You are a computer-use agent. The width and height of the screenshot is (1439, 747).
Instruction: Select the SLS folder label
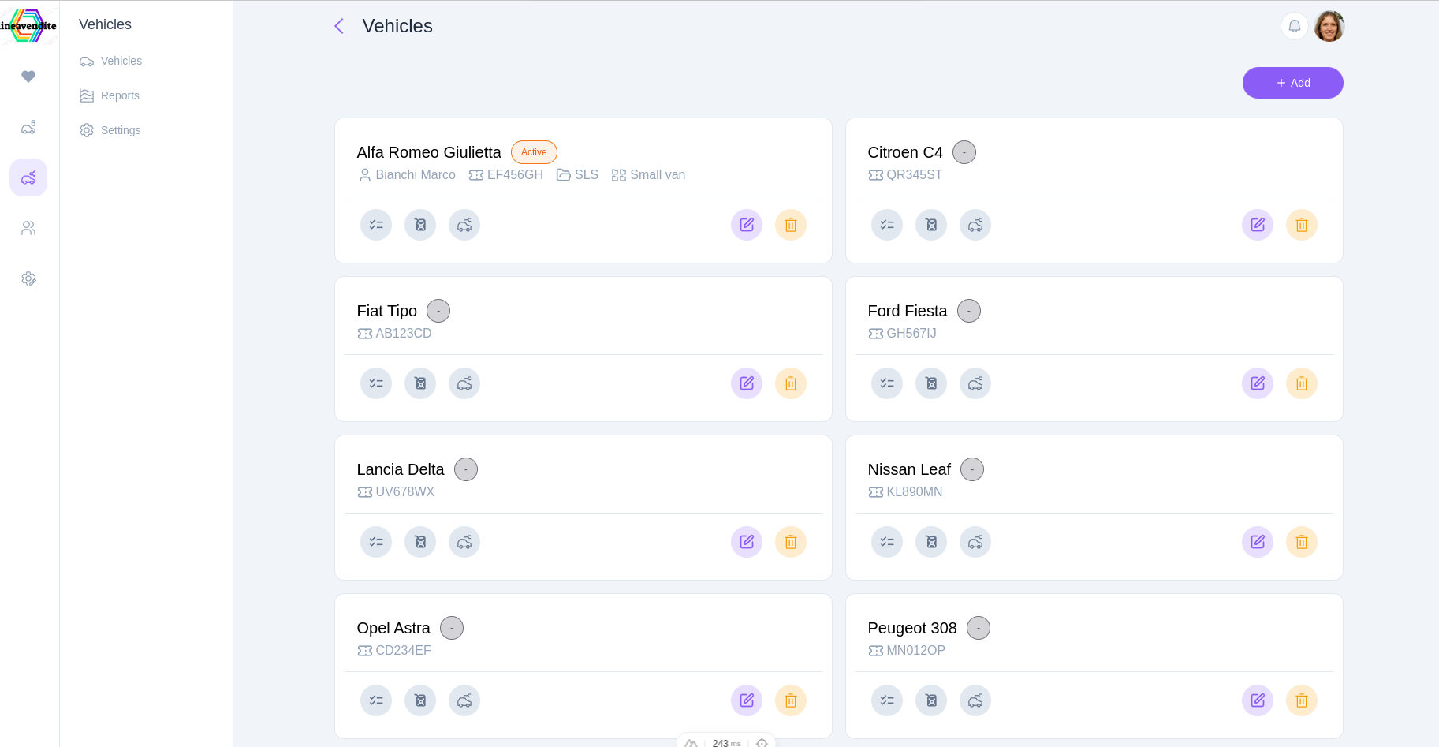(x=587, y=175)
